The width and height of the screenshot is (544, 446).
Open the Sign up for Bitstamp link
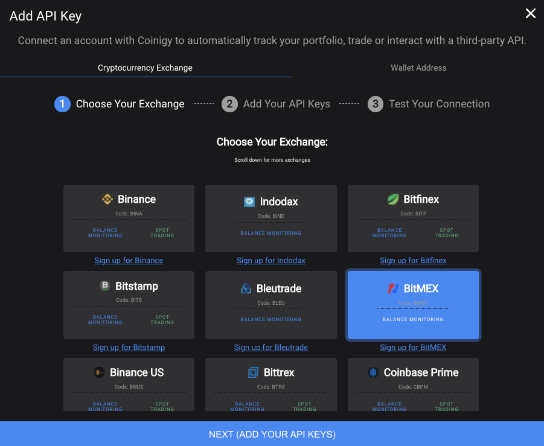coord(129,348)
